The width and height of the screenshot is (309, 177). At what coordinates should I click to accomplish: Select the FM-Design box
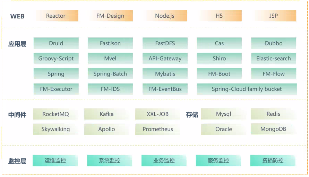pyautogui.click(x=110, y=16)
